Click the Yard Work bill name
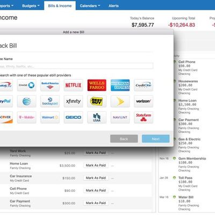 (18, 151)
